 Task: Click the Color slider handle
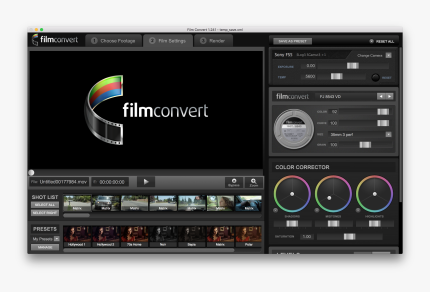[383, 111]
